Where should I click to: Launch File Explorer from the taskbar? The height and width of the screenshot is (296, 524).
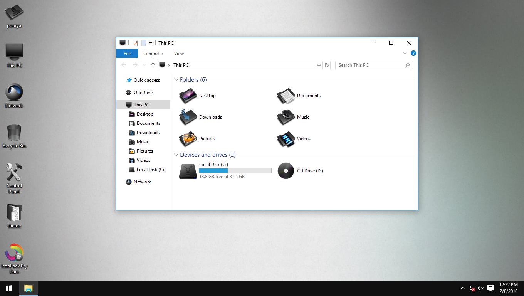[28, 288]
